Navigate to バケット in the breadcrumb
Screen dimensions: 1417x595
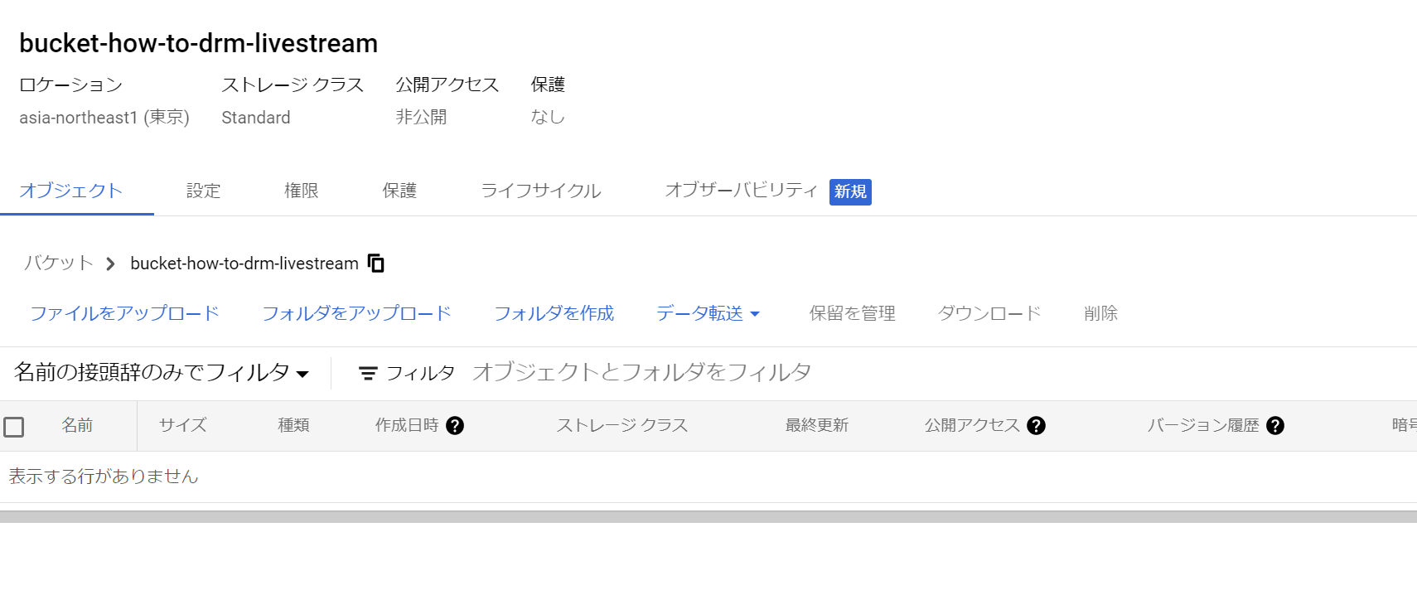57,263
